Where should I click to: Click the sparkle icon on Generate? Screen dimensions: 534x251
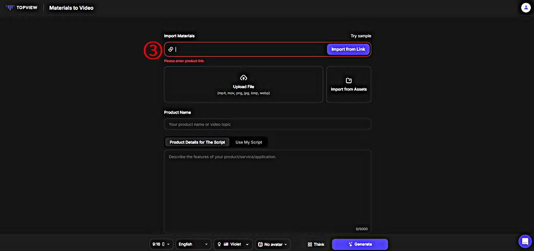coord(350,244)
